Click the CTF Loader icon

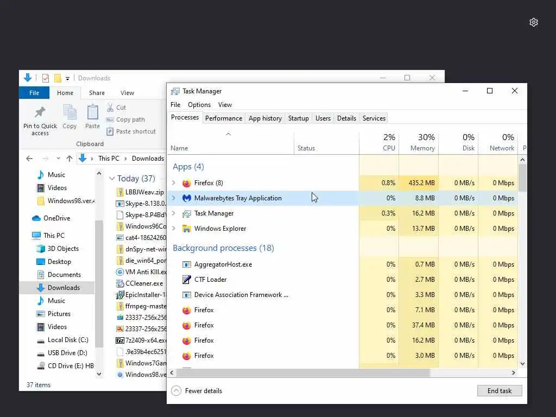pos(187,280)
